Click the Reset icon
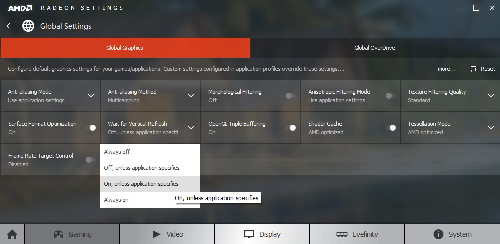Viewport: 500px width, 244px height. click(x=473, y=69)
